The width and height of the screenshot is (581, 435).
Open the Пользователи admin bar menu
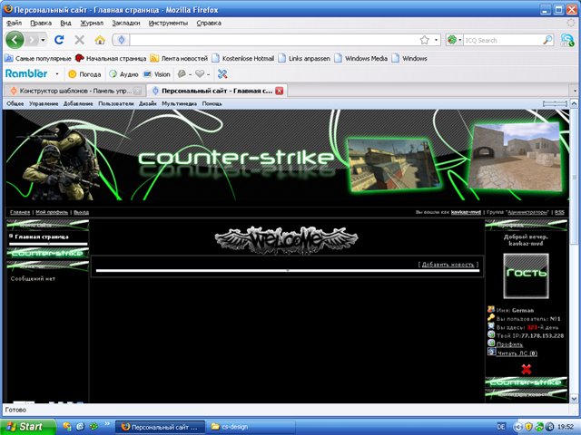coord(116,103)
